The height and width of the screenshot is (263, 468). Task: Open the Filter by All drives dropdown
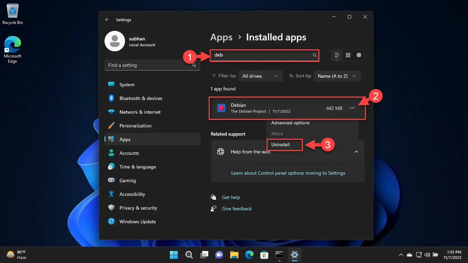(x=260, y=76)
